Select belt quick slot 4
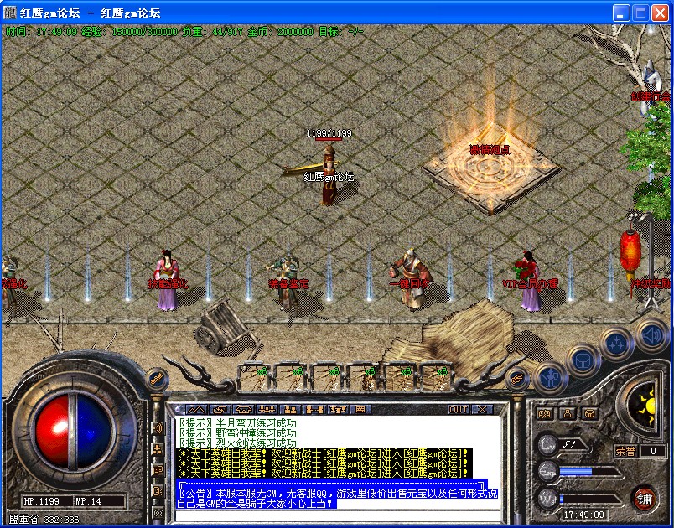Viewport: 674px width, 528px height. pyautogui.click(x=363, y=377)
